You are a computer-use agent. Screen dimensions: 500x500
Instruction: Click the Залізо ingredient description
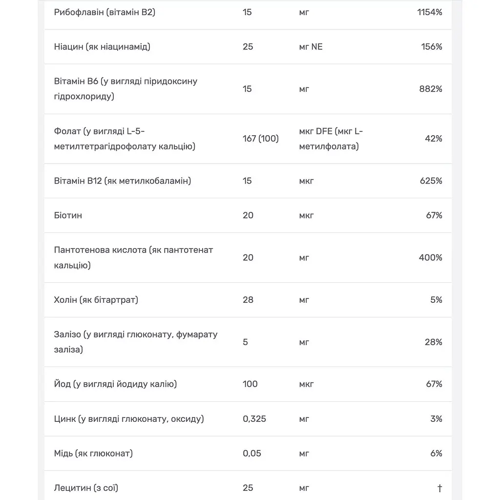tap(136, 342)
